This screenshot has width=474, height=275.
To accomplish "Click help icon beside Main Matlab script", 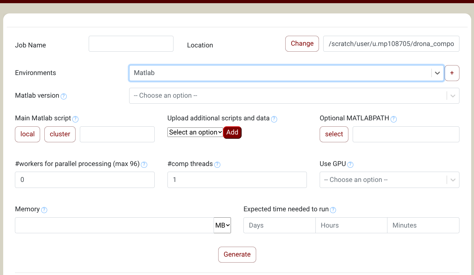I will 75,119.
